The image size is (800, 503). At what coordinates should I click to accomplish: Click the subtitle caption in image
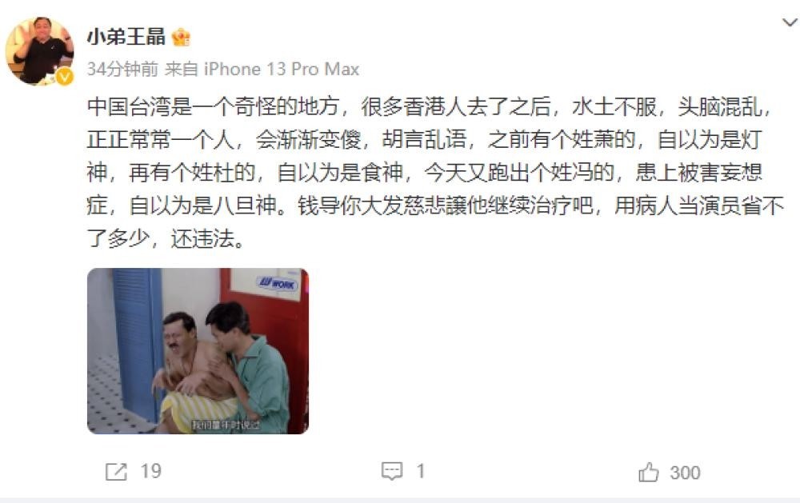[226, 425]
